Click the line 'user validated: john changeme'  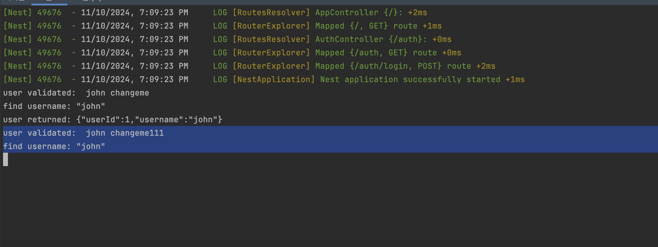(76, 93)
